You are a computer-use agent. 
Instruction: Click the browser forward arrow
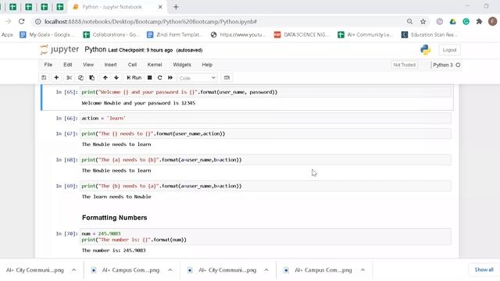click(x=8, y=22)
